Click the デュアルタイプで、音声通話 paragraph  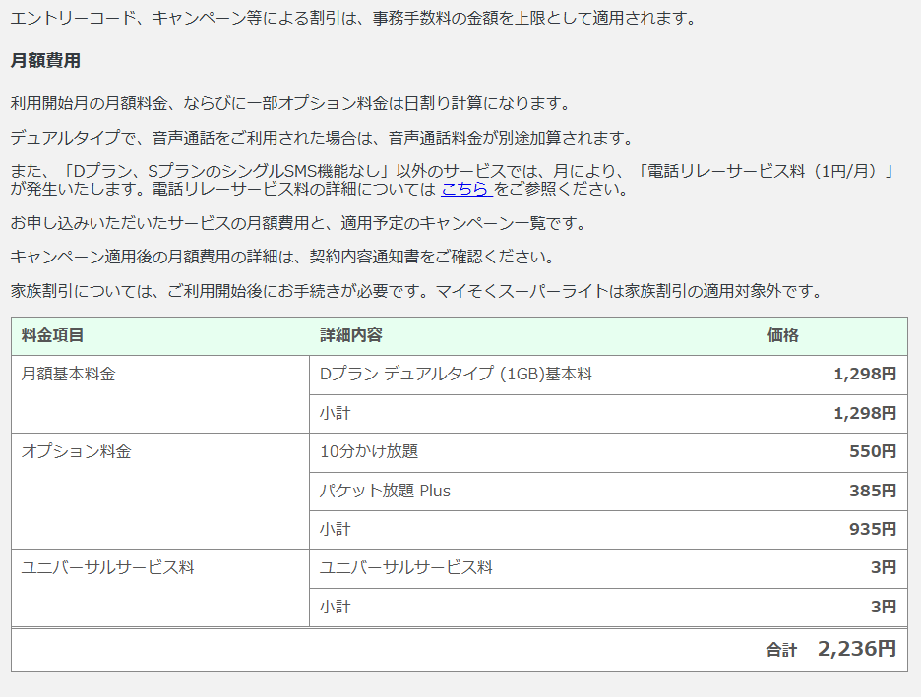point(323,138)
